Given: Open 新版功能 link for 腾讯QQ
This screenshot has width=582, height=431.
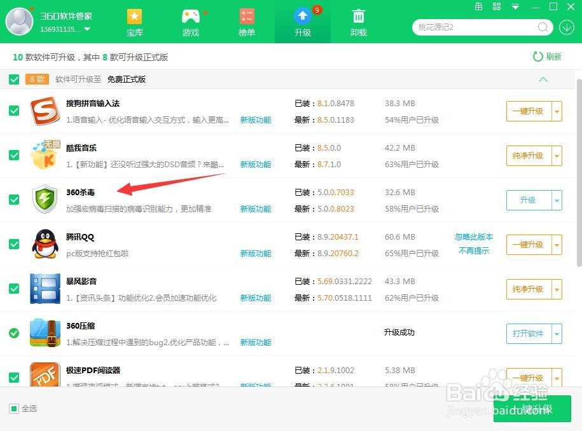Looking at the screenshot, I should (x=255, y=254).
